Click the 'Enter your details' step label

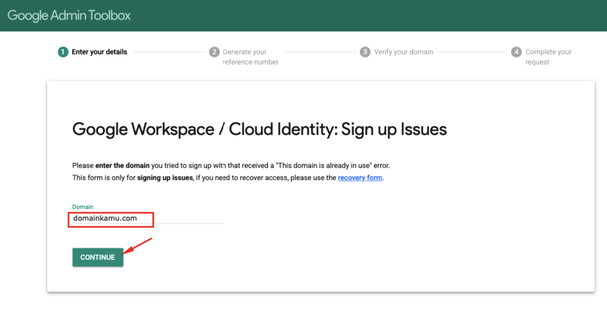(x=99, y=52)
